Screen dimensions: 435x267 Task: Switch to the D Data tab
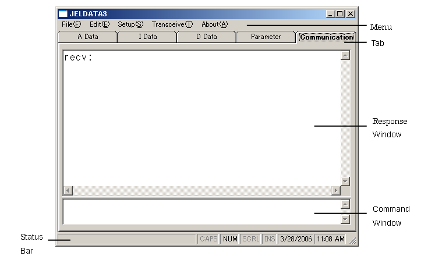(x=206, y=37)
